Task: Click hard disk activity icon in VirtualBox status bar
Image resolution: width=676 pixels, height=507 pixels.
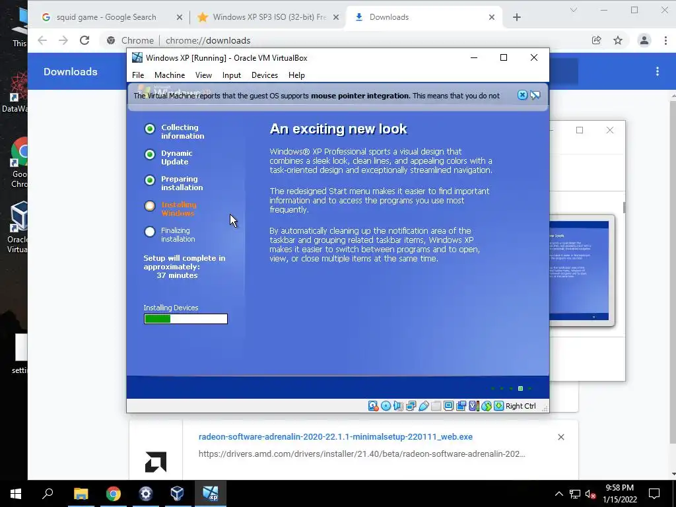Action: (373, 406)
